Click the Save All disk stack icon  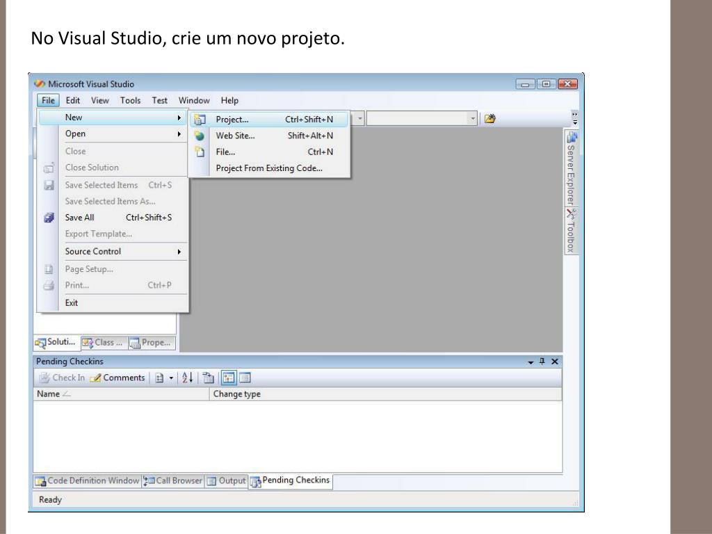(x=49, y=218)
